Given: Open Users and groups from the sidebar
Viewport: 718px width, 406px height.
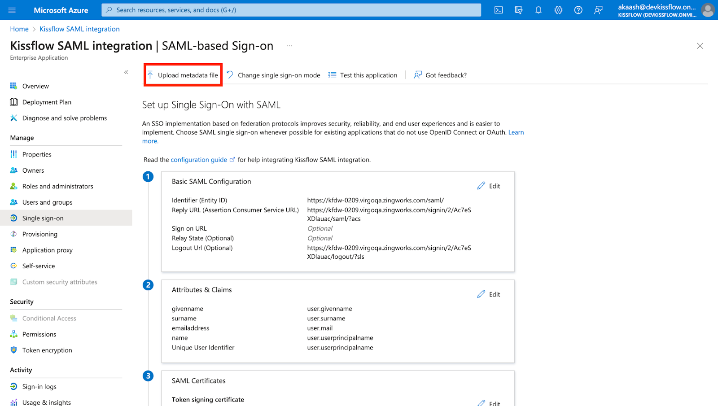Looking at the screenshot, I should coord(47,202).
